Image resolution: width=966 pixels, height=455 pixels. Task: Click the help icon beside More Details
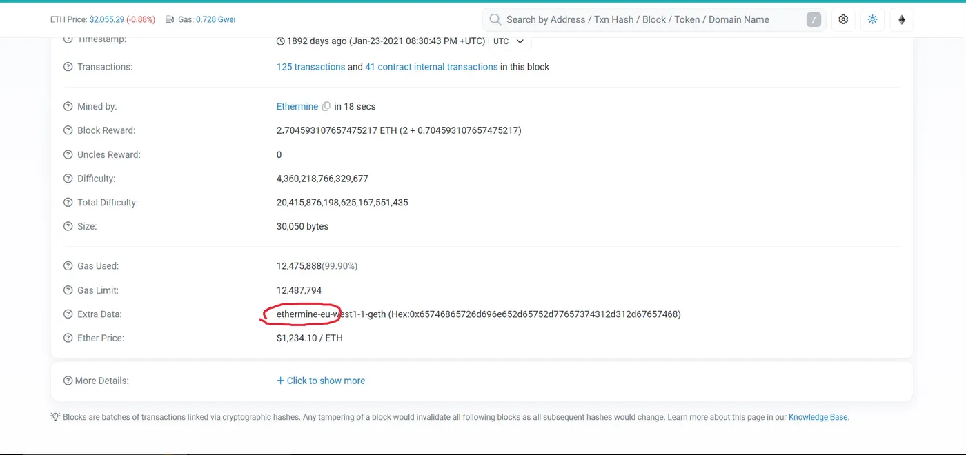tap(68, 381)
